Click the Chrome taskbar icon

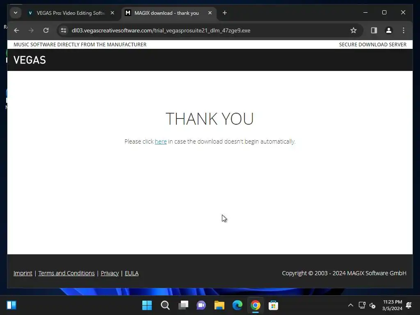point(256,305)
